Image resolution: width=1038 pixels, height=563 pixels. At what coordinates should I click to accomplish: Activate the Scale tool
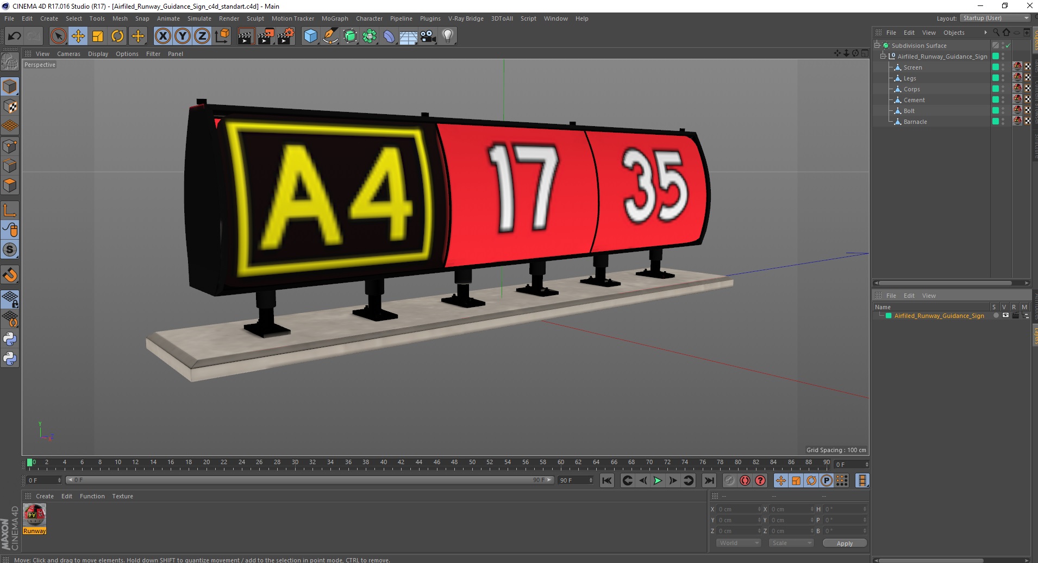[98, 36]
